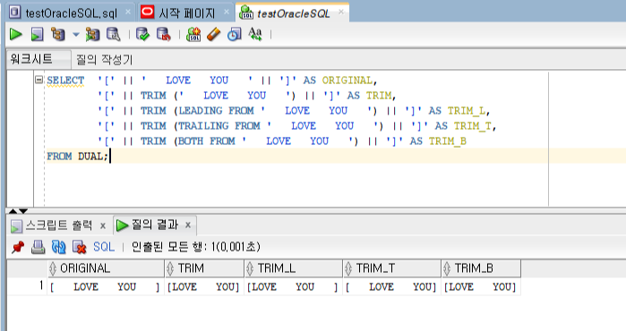Run the statement with the green play icon
626x331 pixels.
click(x=16, y=34)
